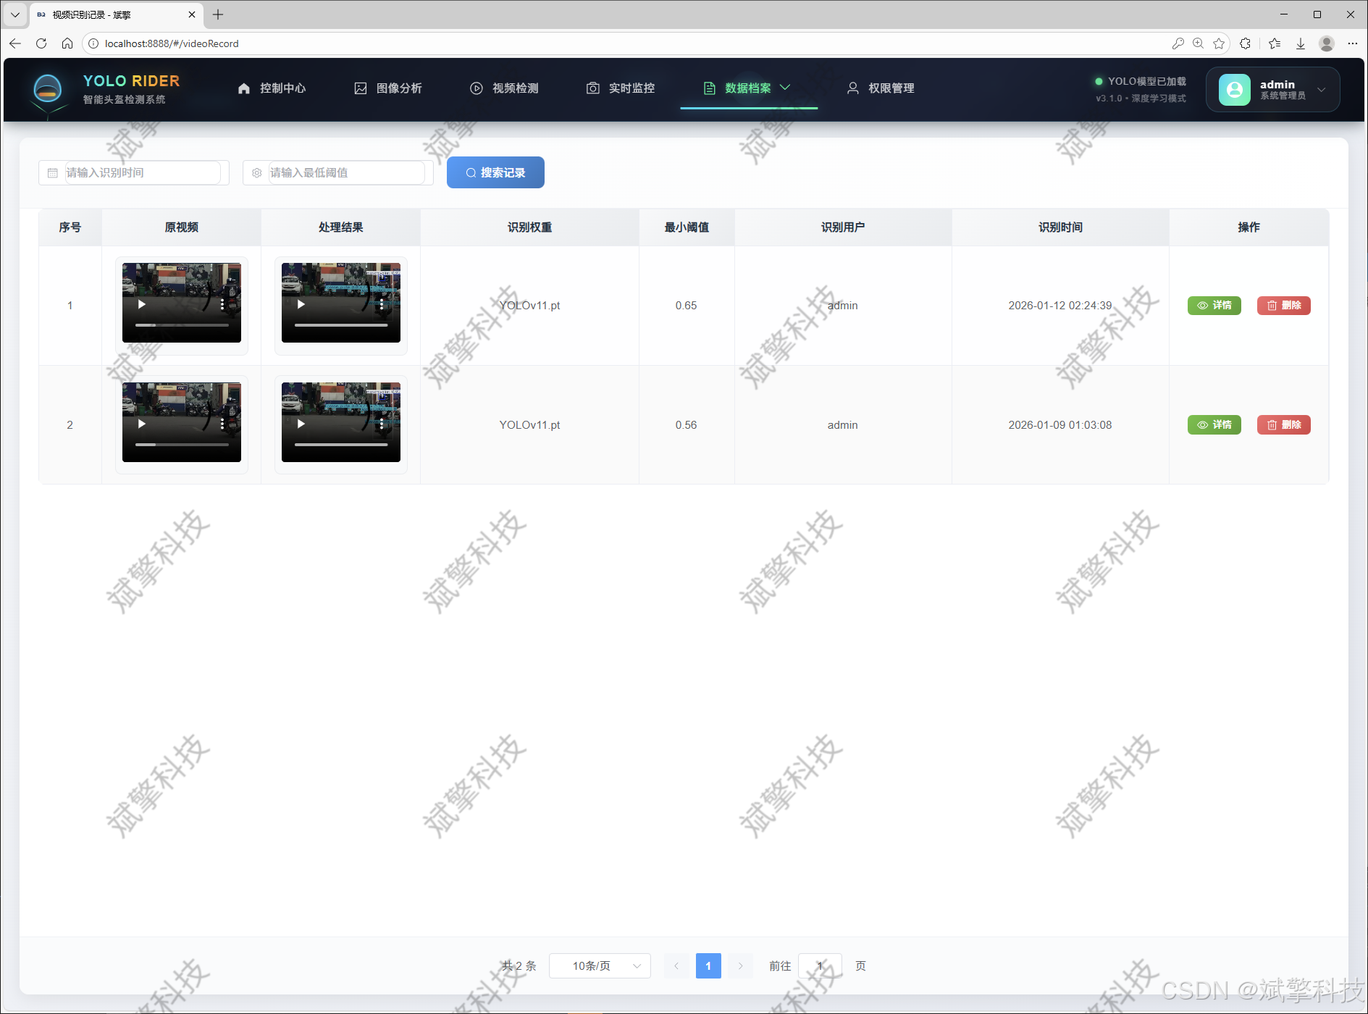
Task: Open more options on row 2 original video
Action: tap(222, 424)
